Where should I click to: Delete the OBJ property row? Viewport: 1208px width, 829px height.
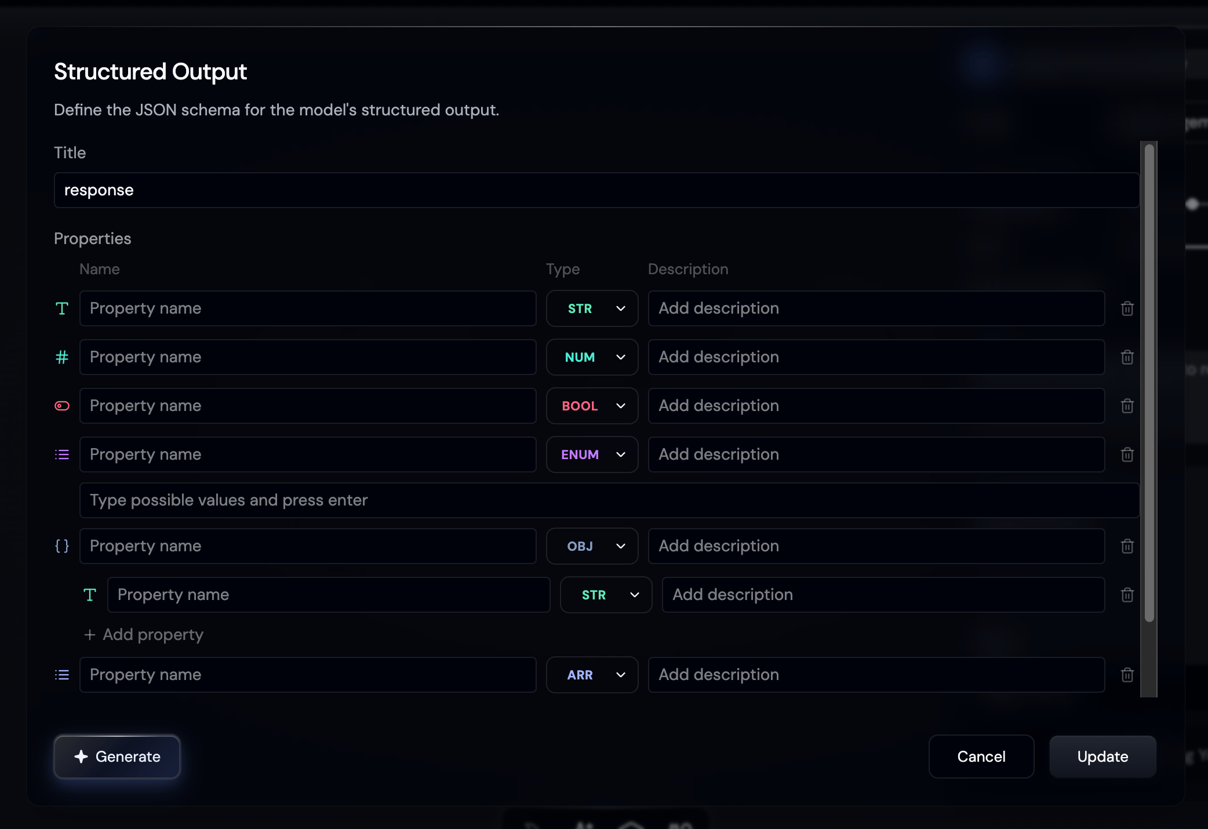click(1127, 546)
